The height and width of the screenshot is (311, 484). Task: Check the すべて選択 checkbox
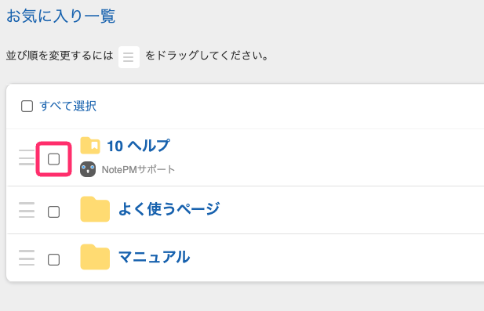[27, 107]
